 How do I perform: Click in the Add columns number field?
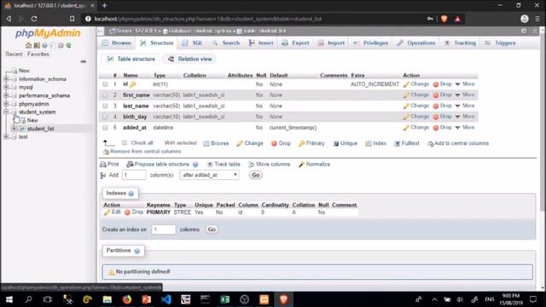click(134, 175)
